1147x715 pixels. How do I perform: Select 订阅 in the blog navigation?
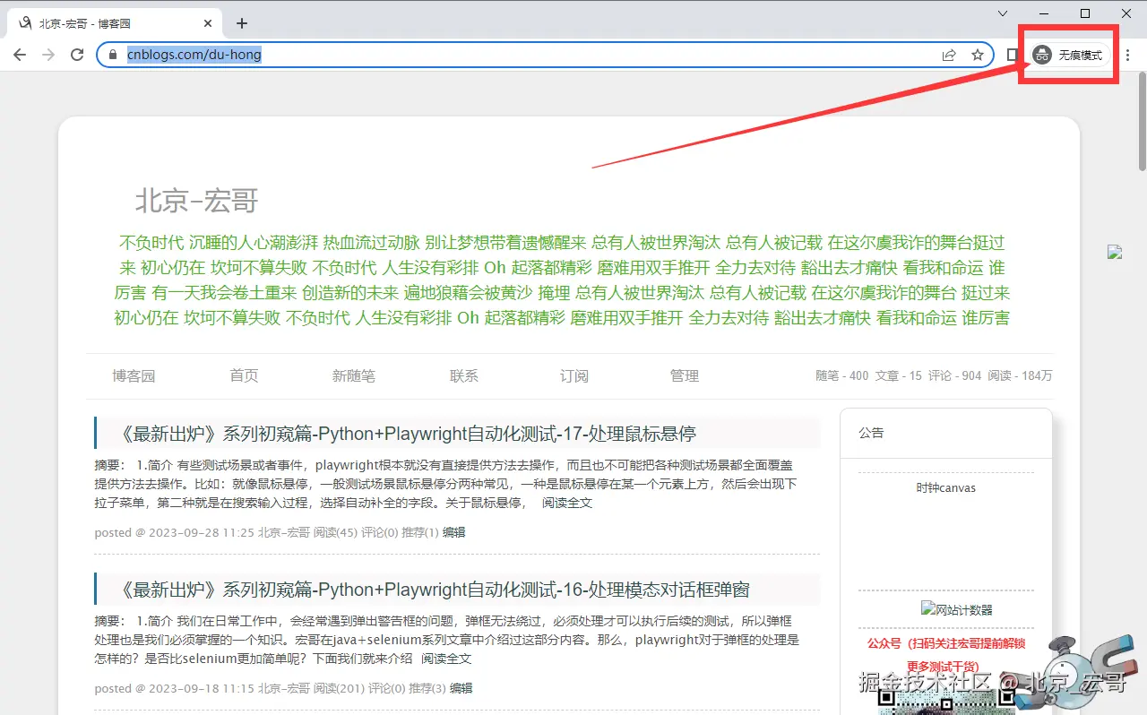(574, 375)
